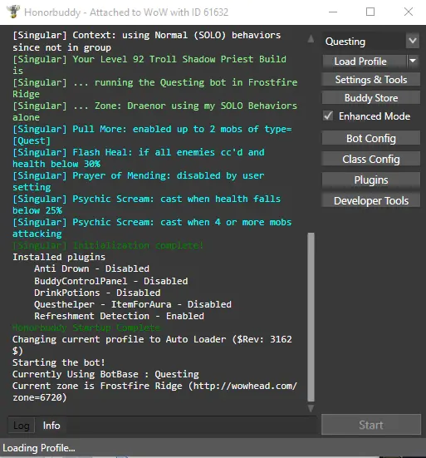This screenshot has width=426, height=458.
Task: Open the Questing bot base dropdown
Action: pos(412,41)
